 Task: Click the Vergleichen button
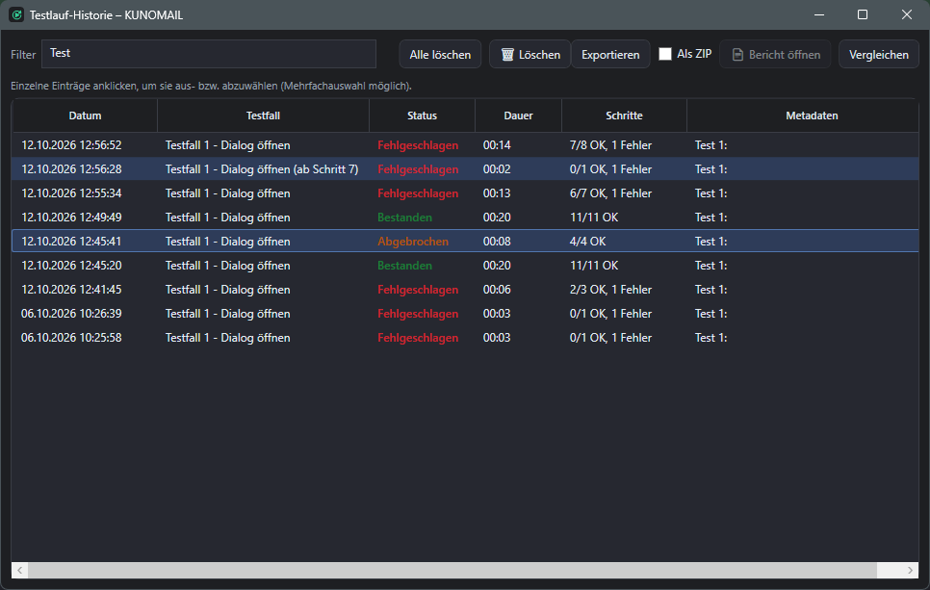coord(878,55)
